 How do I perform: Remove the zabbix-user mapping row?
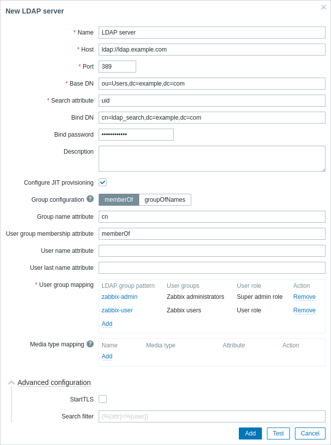click(304, 310)
